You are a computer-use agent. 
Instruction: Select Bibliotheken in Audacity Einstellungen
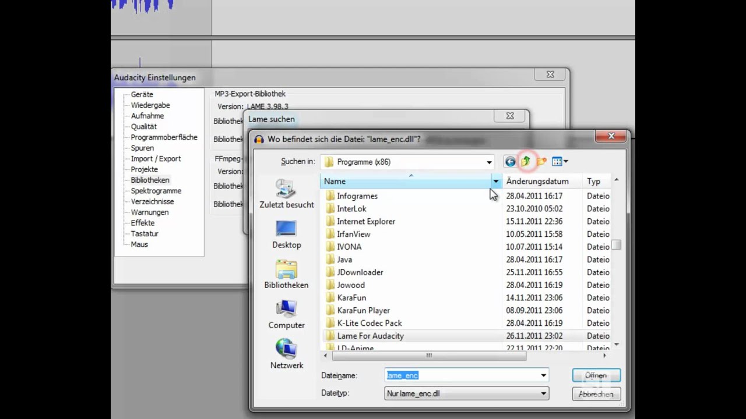[150, 180]
